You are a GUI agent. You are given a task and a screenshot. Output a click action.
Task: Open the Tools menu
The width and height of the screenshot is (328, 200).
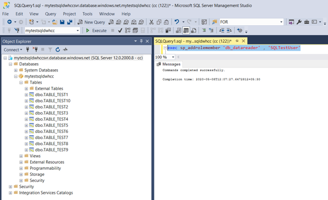[x=87, y=14]
